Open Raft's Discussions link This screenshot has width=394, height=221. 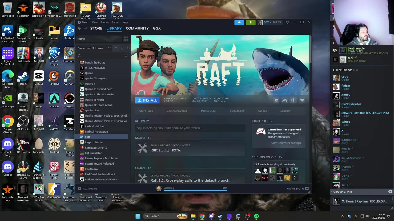(x=237, y=111)
